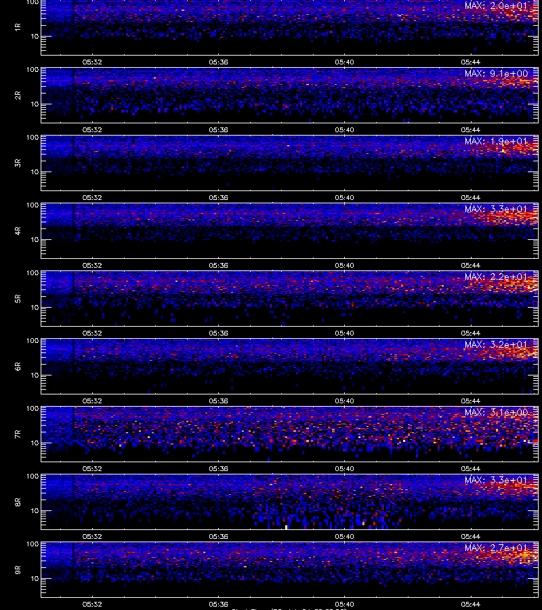Click the 05:40 time tick under panel 2R

pos(344,129)
